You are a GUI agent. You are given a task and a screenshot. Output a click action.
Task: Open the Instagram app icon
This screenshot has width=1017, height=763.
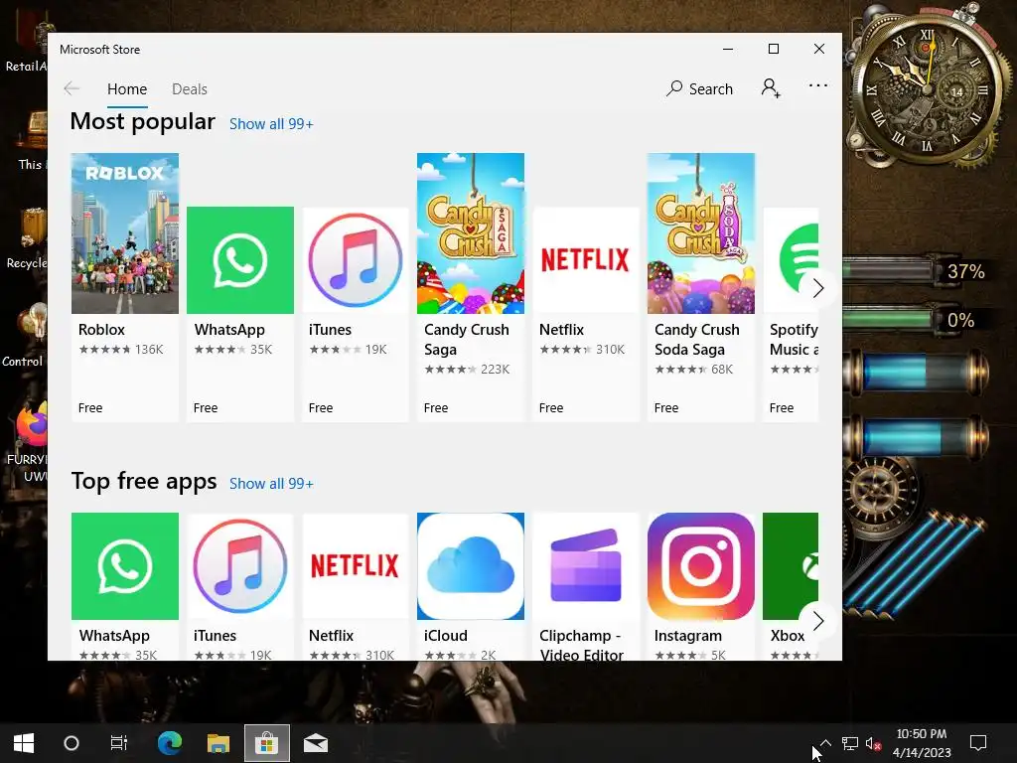701,566
